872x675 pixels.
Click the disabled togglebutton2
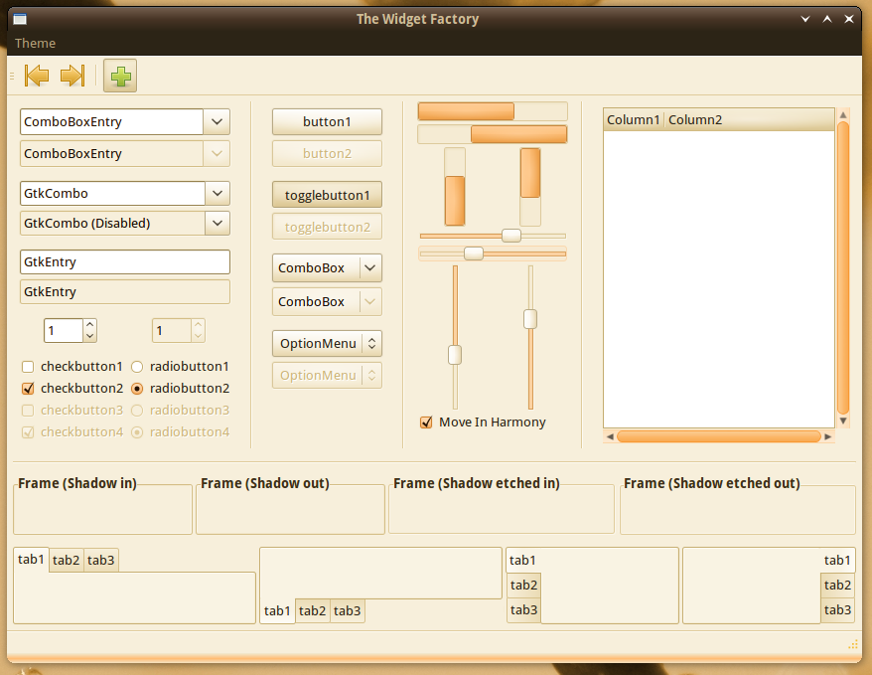point(327,227)
